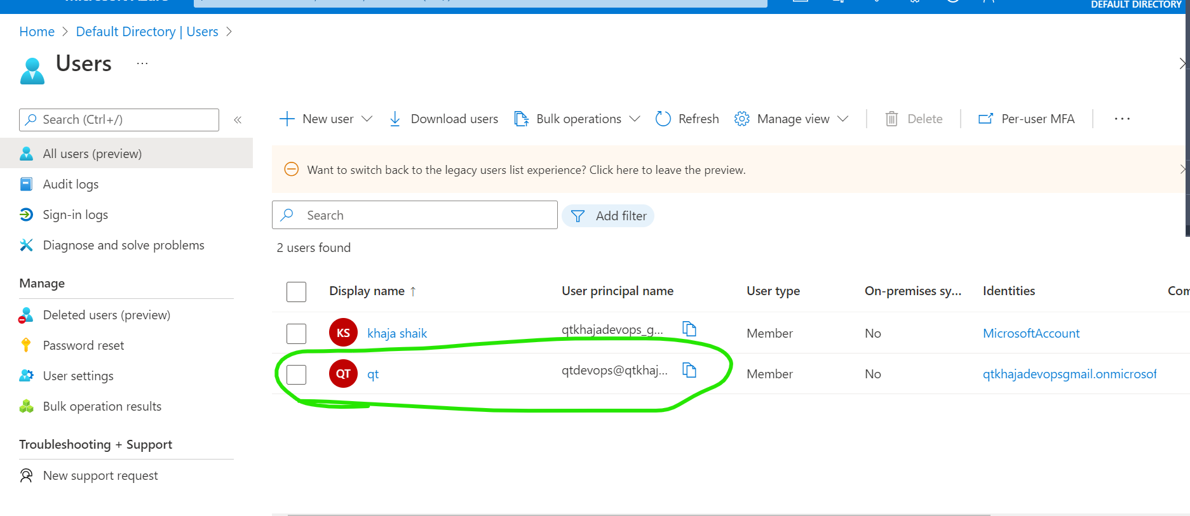Click the Download users arrow icon
Screen dimensions: 1190x516
point(395,119)
